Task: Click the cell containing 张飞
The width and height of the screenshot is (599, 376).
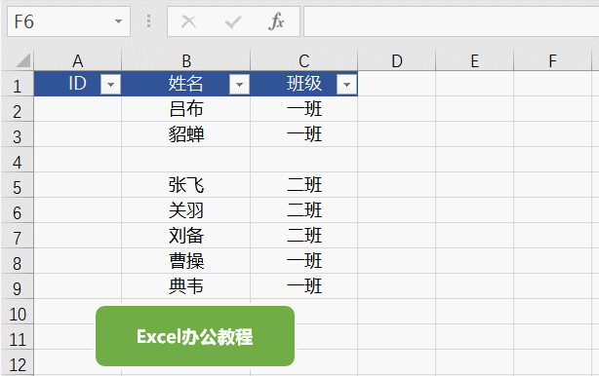Action: click(186, 185)
